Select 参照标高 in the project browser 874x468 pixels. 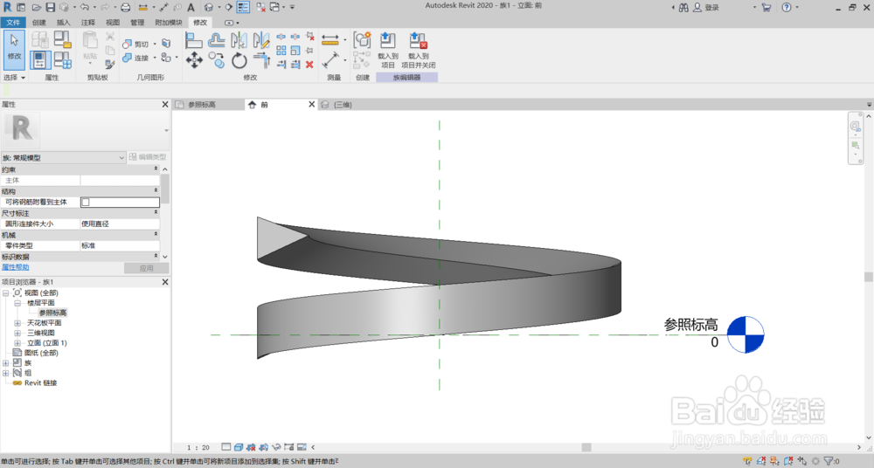click(x=52, y=313)
